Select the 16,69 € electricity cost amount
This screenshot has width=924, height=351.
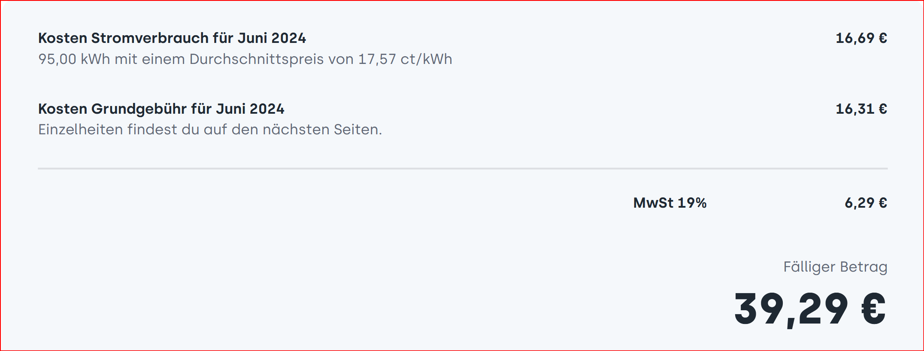861,38
